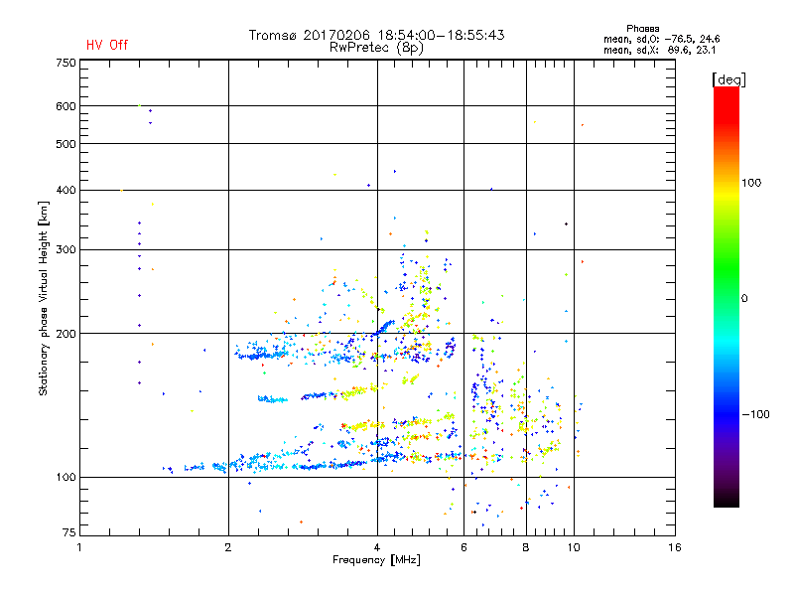Image resolution: width=794 pixels, height=596 pixels.
Task: Click the 'Frequency [MHz]' axis title
Action: (376, 560)
